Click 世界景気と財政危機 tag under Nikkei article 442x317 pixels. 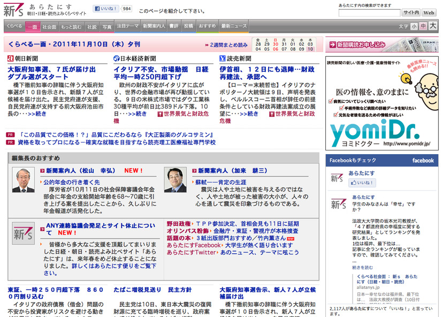point(183,114)
